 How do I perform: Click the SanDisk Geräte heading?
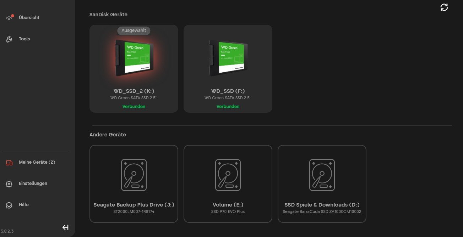(108, 15)
